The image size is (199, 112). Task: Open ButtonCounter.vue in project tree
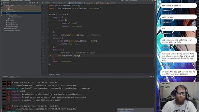pyautogui.click(x=16, y=17)
